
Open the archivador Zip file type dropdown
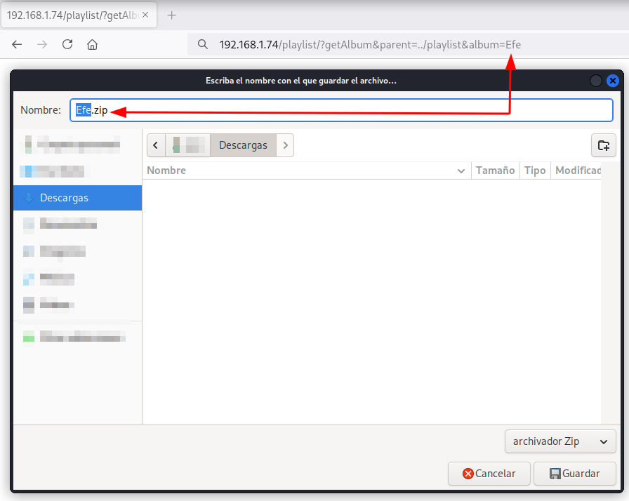coord(560,441)
